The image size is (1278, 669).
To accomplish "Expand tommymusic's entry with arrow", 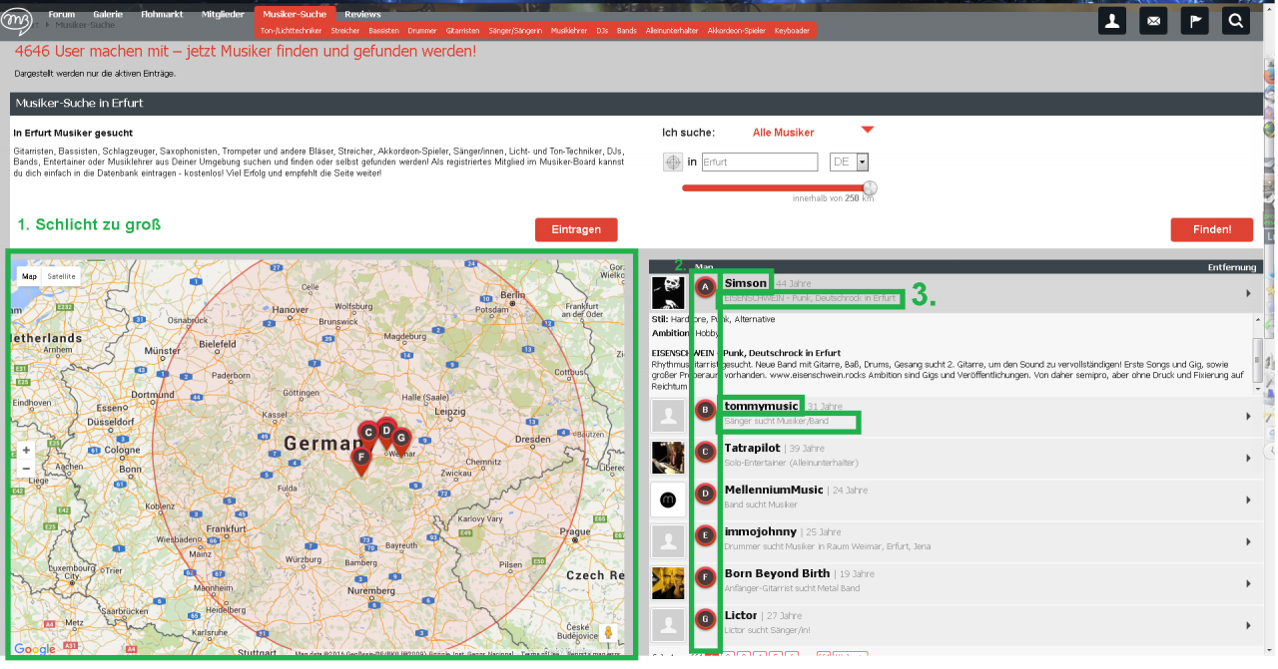I will 1248,416.
